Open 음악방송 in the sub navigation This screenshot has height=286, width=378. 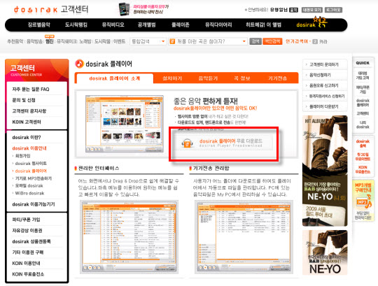pyautogui.click(x=34, y=41)
